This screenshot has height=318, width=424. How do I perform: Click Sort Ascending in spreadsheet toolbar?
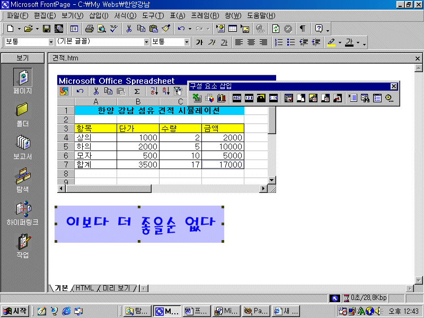point(154,91)
